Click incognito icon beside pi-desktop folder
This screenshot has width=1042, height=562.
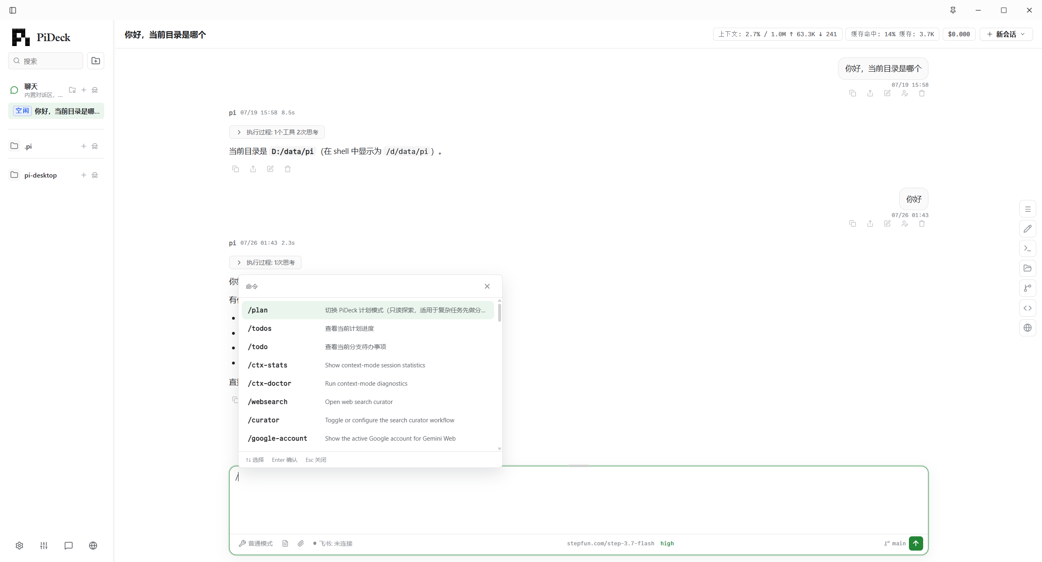pos(95,175)
